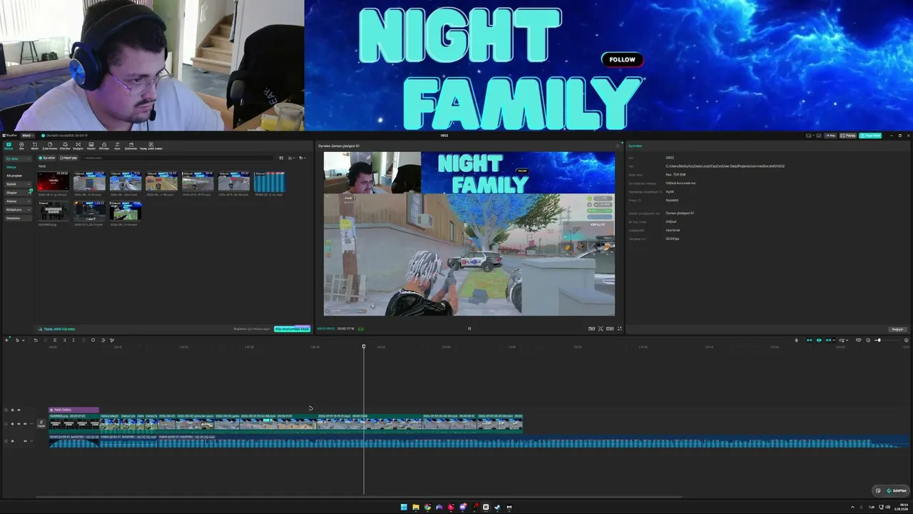913x514 pixels.
Task: Click the microphone voiceover record icon
Action: pos(796,340)
